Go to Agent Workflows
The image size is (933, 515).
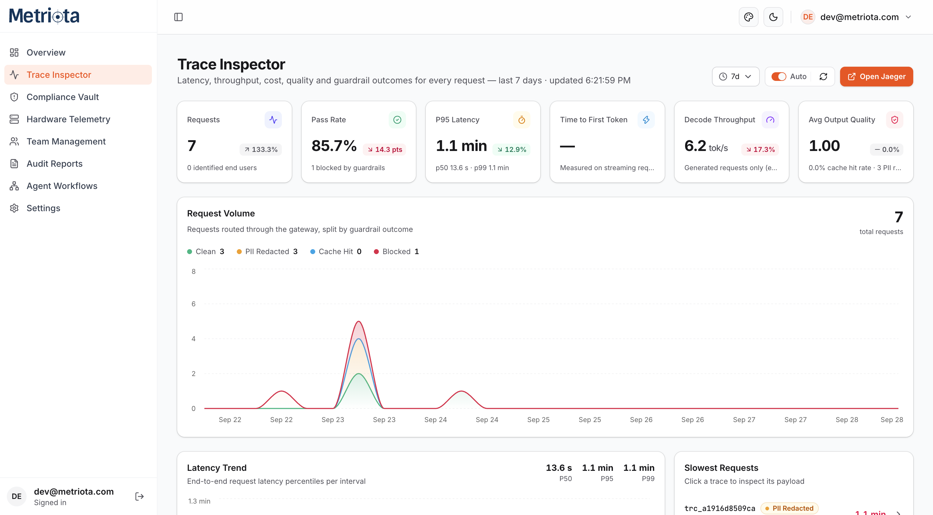tap(78, 186)
